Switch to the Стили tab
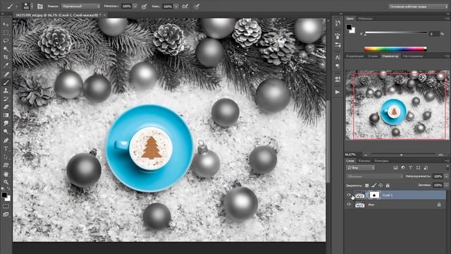The image size is (451, 254). coord(373,56)
